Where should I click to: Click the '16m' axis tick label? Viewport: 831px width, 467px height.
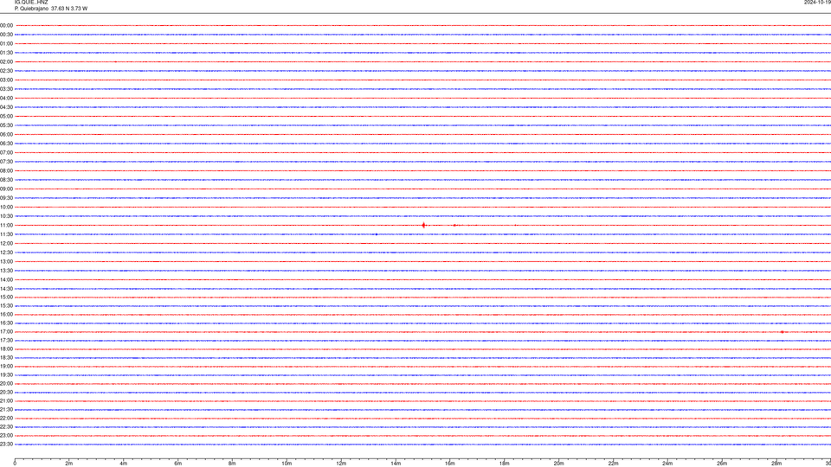450,464
